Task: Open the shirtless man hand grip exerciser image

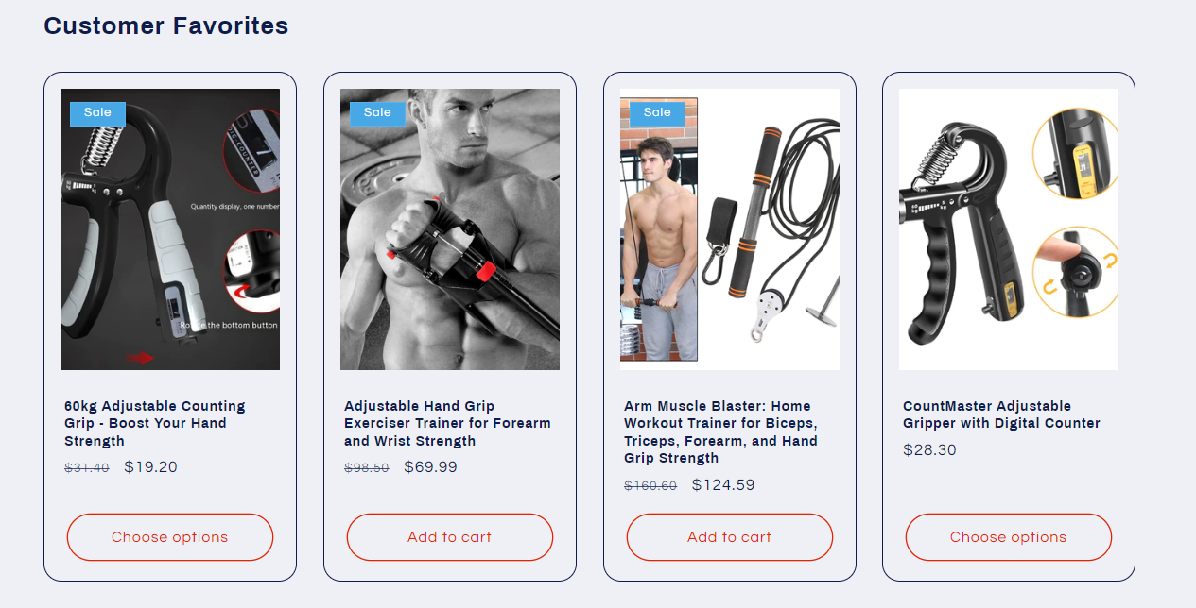Action: (450, 229)
